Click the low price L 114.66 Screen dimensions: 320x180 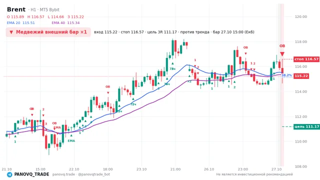pyautogui.click(x=55, y=17)
